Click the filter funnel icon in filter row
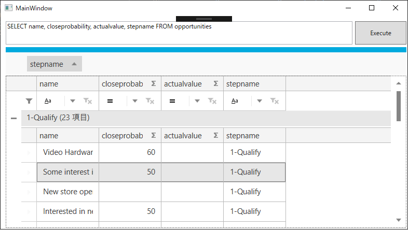Image resolution: width=408 pixels, height=230 pixels. click(29, 101)
